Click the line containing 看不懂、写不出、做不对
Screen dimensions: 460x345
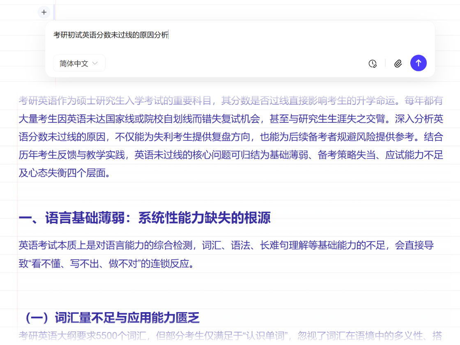(106, 264)
